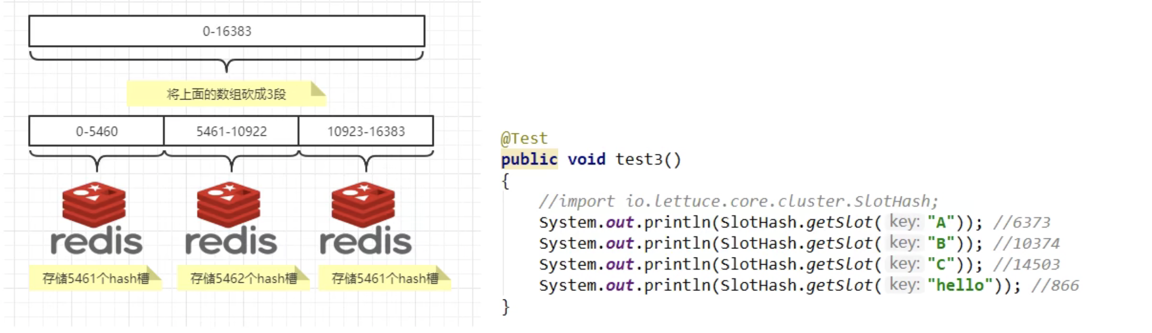Click the string literal "C"
This screenshot has height=333, width=1152.
click(x=941, y=264)
